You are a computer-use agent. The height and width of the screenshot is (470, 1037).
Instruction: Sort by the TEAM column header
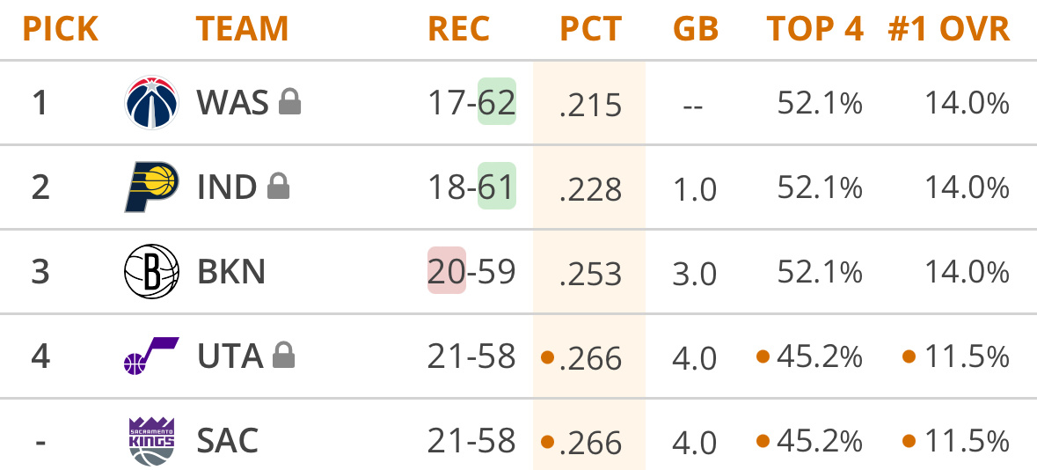242,30
